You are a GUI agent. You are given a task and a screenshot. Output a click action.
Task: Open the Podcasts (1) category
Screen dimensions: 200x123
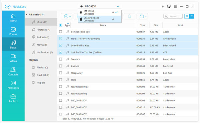(x=41, y=37)
